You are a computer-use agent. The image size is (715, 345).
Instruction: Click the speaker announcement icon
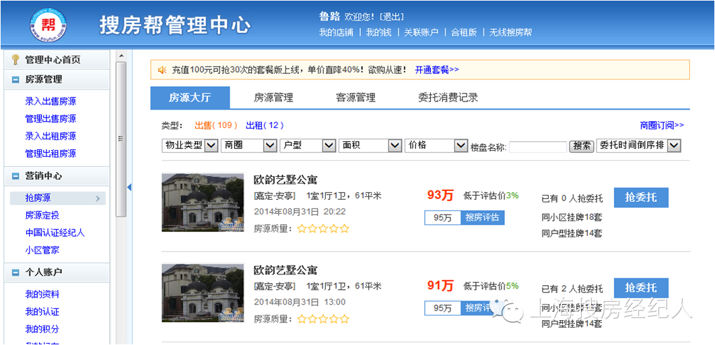pyautogui.click(x=162, y=70)
